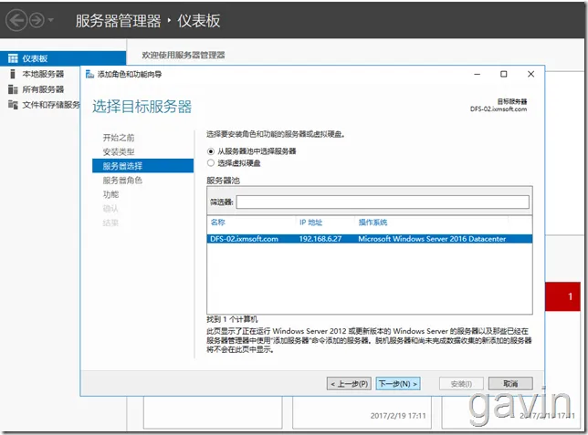Click the 目标服务器 DFS-02.ixmsoft.com label
The width and height of the screenshot is (588, 435).
(x=499, y=105)
